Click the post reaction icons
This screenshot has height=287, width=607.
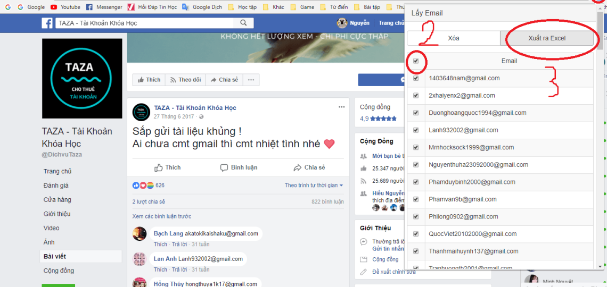pos(143,185)
